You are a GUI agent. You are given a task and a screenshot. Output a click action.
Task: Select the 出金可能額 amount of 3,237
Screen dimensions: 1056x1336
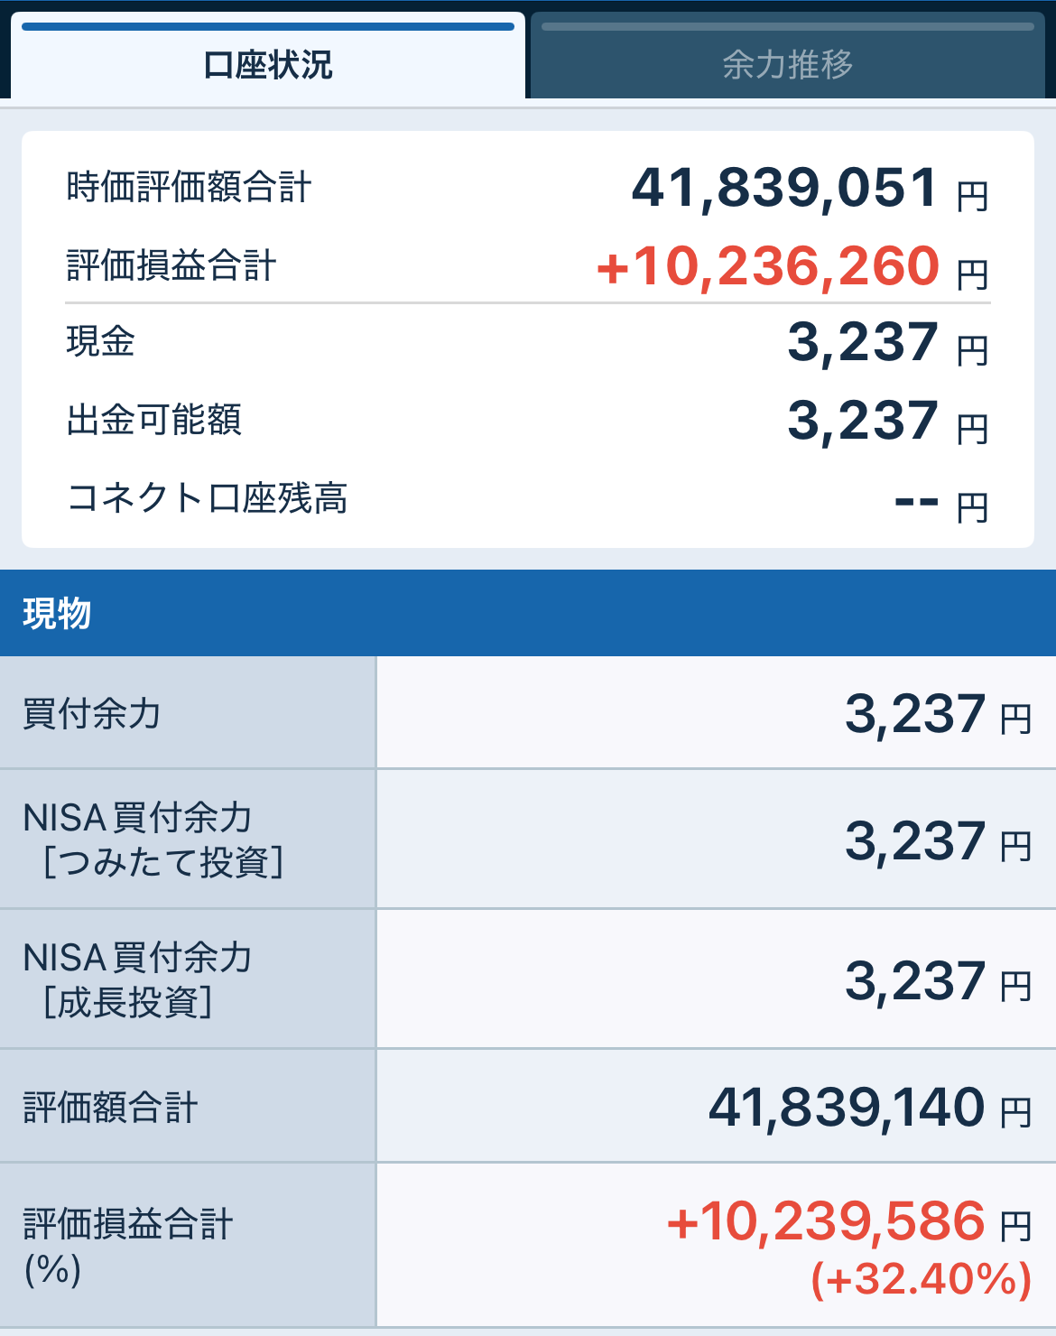[863, 421]
